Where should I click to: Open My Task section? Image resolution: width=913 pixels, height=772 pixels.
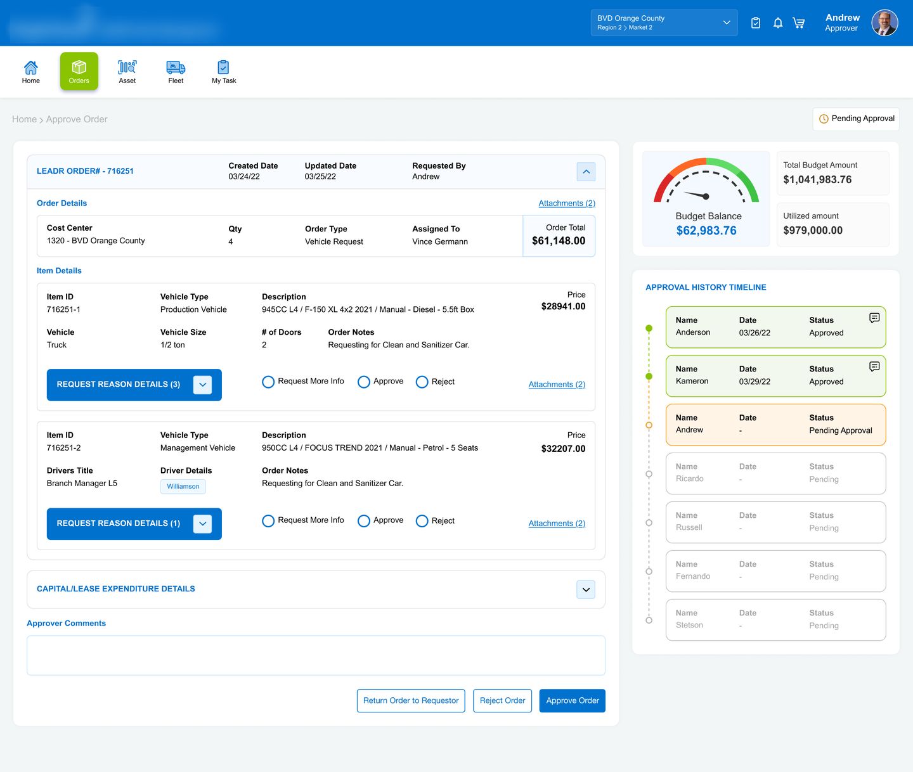224,72
